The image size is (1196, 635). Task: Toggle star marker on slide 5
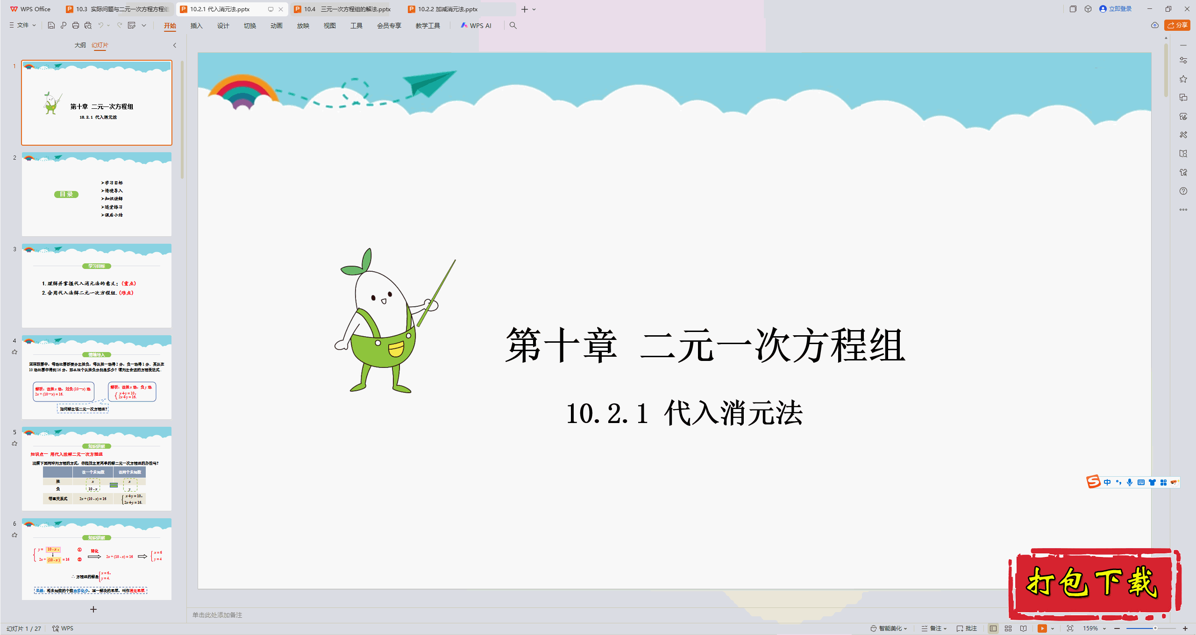(14, 444)
